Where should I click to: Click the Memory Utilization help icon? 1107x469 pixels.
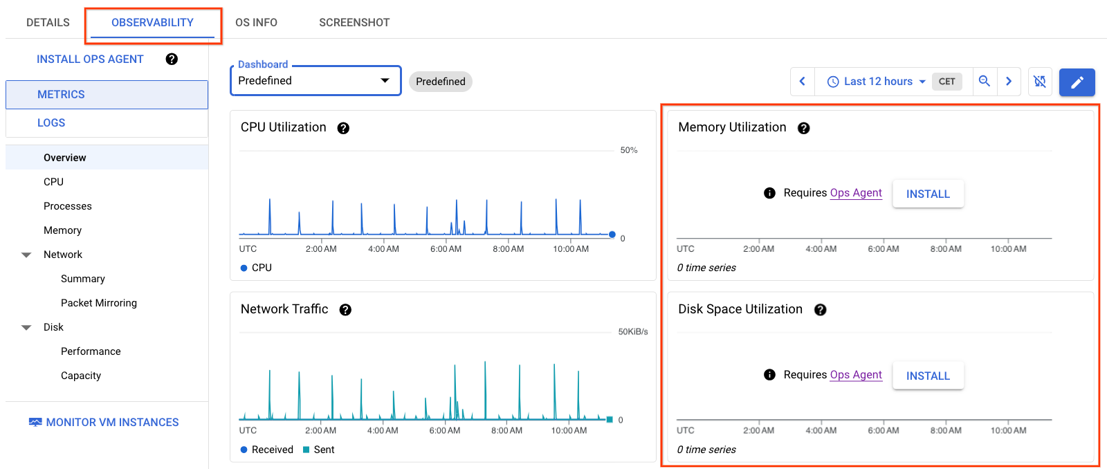803,128
